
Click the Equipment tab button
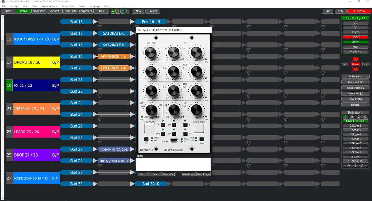(x=86, y=11)
